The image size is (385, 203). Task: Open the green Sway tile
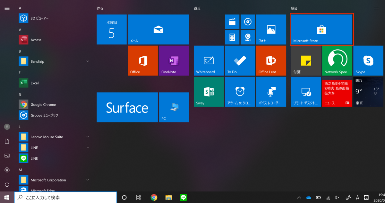pos(209,92)
